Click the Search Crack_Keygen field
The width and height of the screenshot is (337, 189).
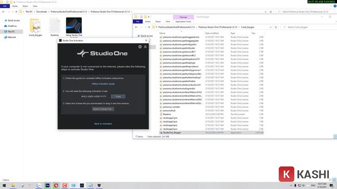point(309,27)
